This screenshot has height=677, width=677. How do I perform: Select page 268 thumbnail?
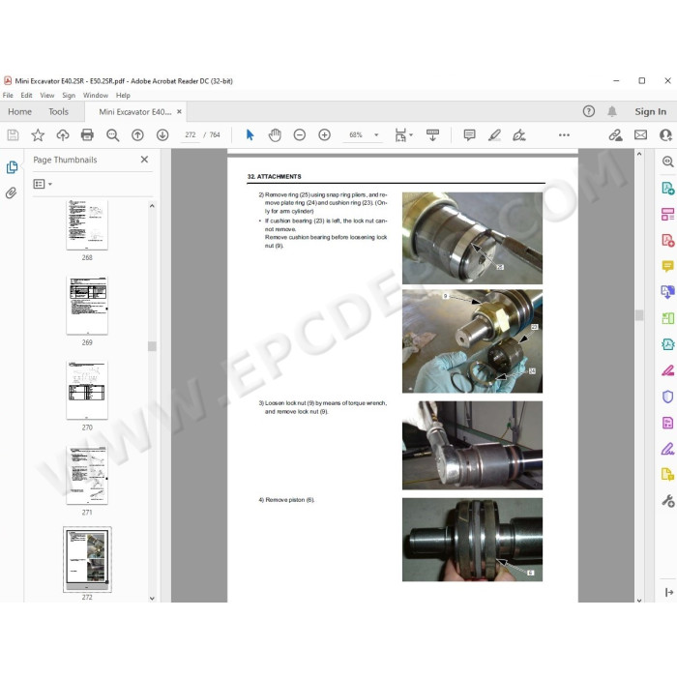(x=87, y=225)
